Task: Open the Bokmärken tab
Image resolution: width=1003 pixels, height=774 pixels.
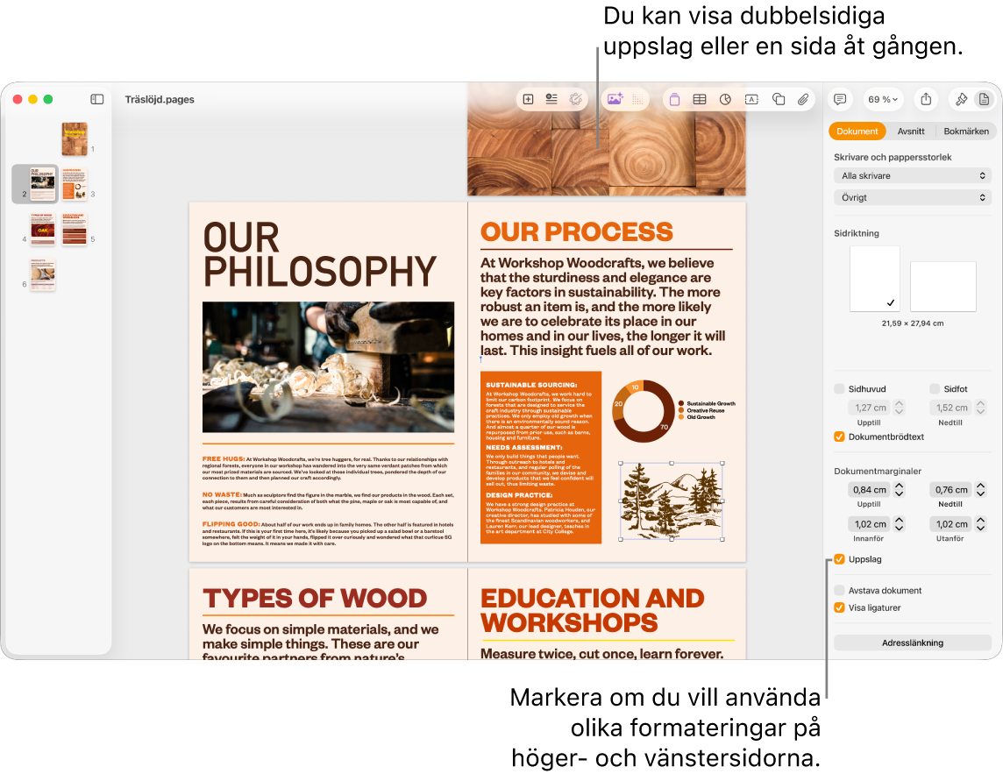Action: coord(966,131)
